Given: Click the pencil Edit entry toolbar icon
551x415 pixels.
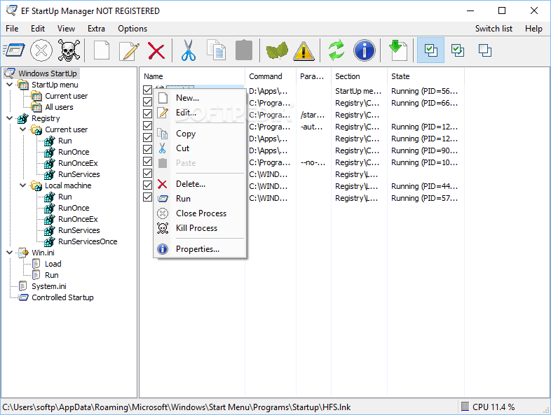Looking at the screenshot, I should (x=129, y=50).
